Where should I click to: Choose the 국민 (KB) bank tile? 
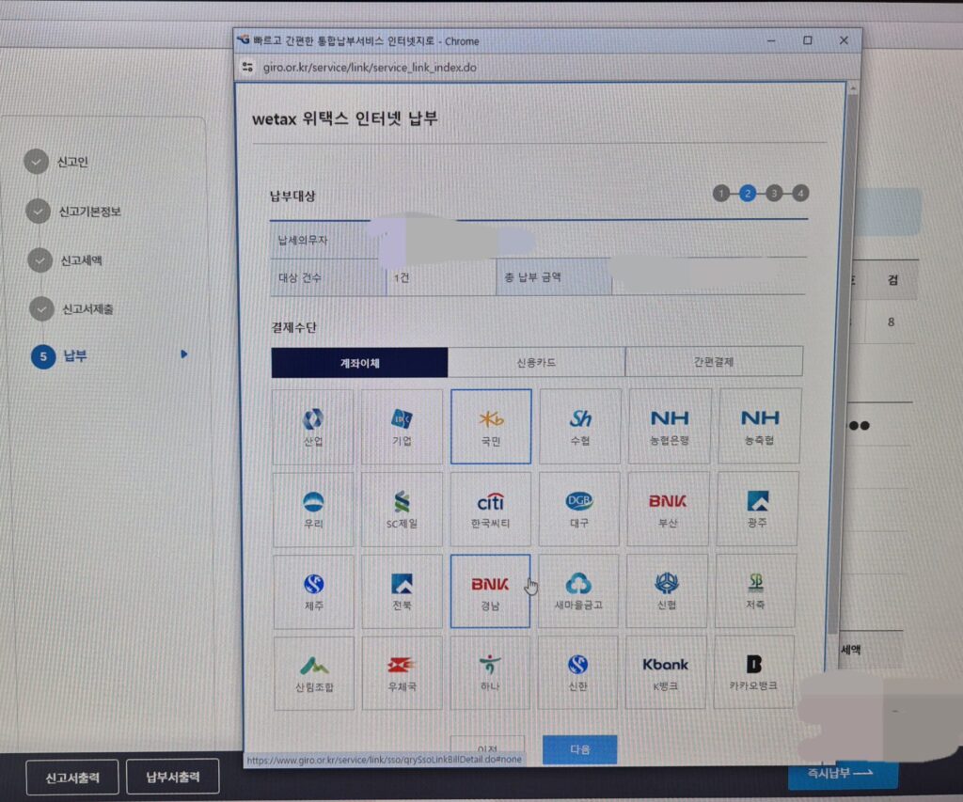click(x=491, y=426)
